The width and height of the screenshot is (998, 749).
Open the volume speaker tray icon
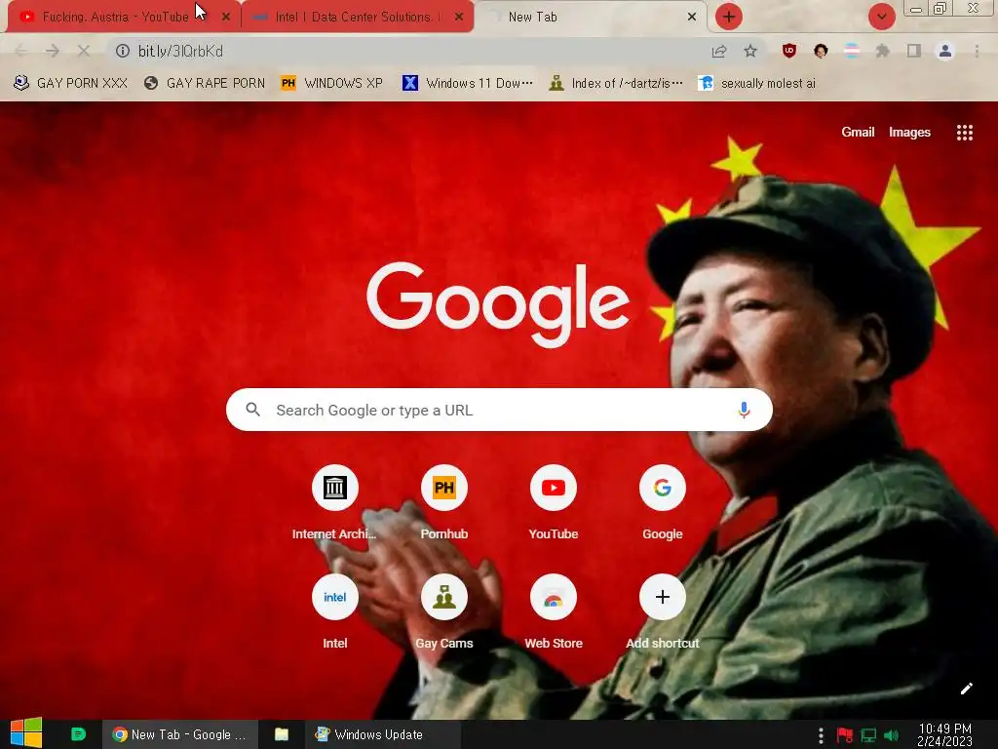(x=891, y=735)
